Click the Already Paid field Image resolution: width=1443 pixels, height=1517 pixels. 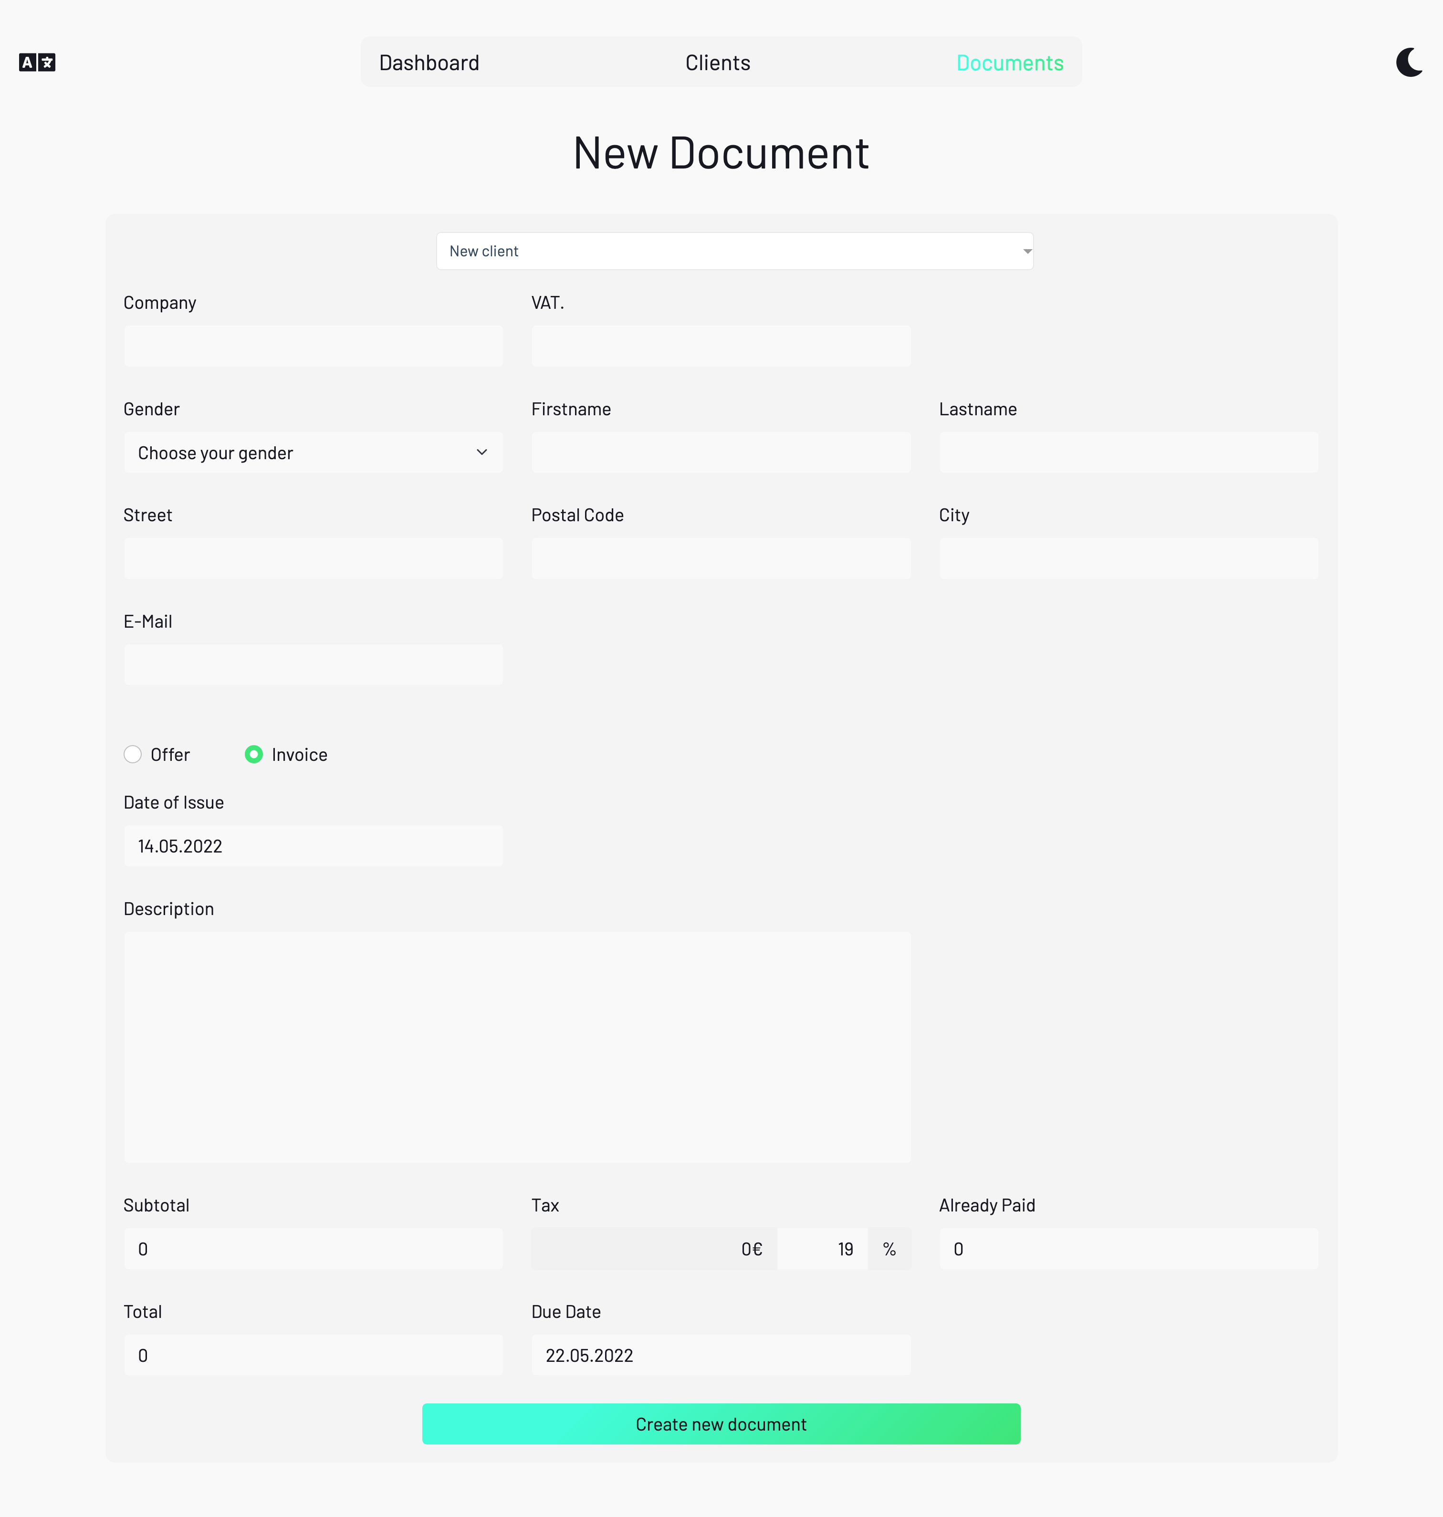tap(1129, 1249)
